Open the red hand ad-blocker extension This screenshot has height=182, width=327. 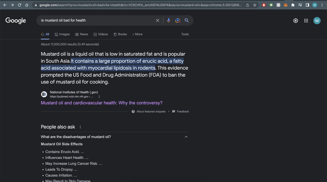264,5
